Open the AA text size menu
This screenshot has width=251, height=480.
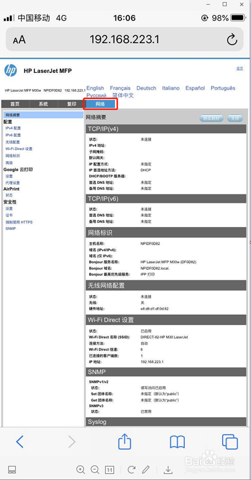pos(19,40)
